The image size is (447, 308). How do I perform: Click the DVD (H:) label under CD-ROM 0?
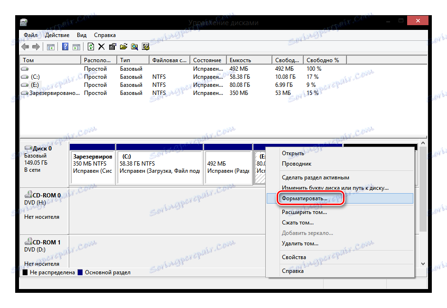point(35,203)
